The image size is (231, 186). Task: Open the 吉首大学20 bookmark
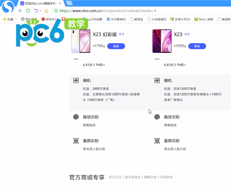point(180,19)
